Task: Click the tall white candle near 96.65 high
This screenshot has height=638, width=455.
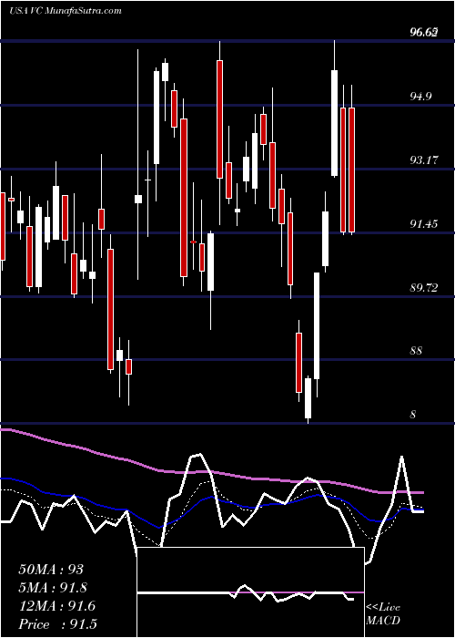Action: [334, 123]
